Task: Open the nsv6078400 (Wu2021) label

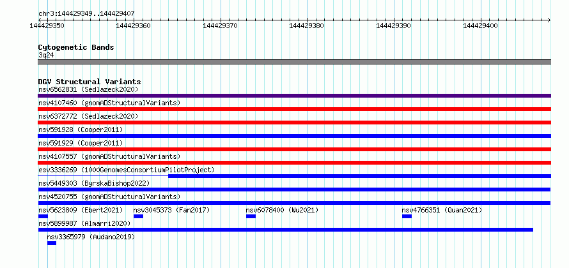Action: click(282, 210)
